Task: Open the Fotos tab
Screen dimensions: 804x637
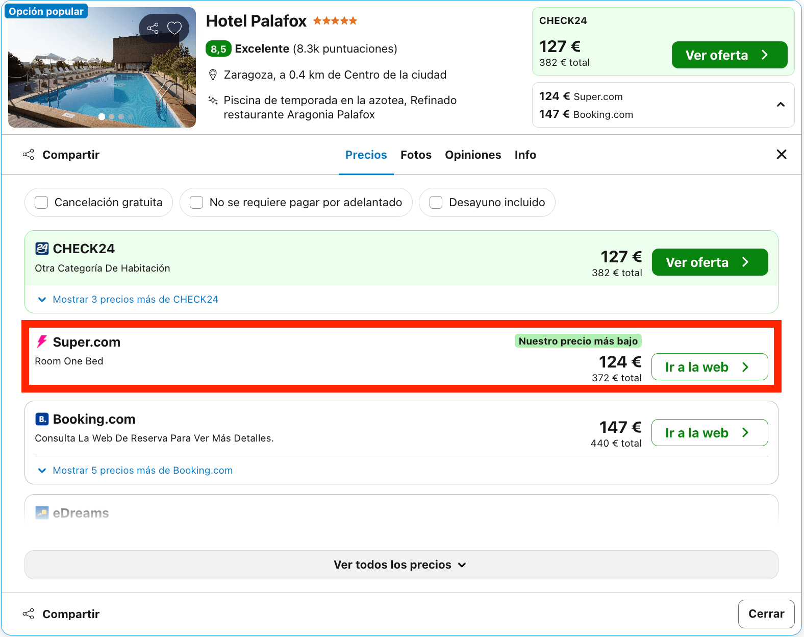Action: pos(416,155)
